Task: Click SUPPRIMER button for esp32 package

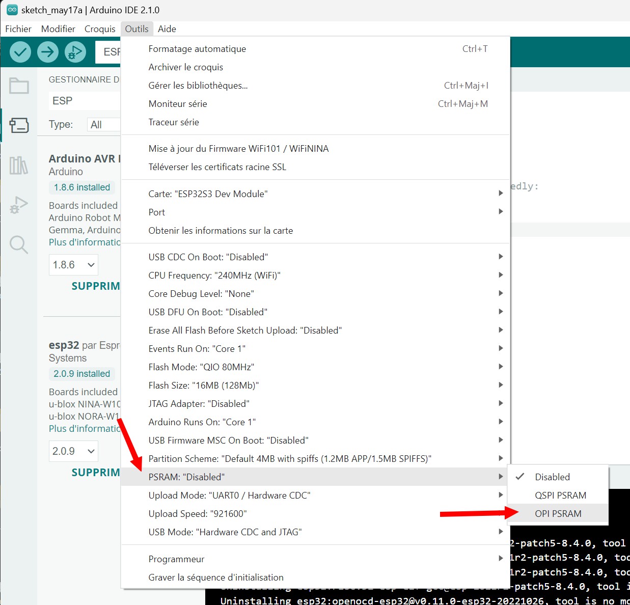Action: [96, 473]
